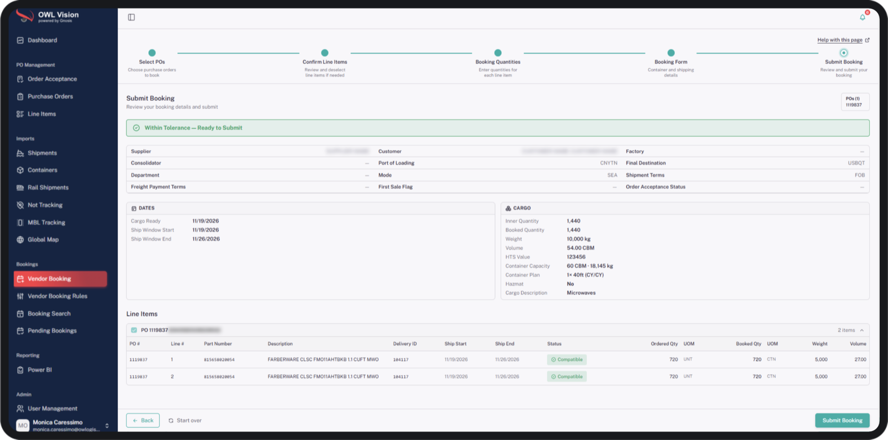Click the Submit Booking button

(842, 421)
